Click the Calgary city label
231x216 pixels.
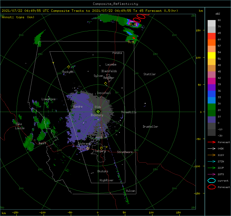coord(100,151)
